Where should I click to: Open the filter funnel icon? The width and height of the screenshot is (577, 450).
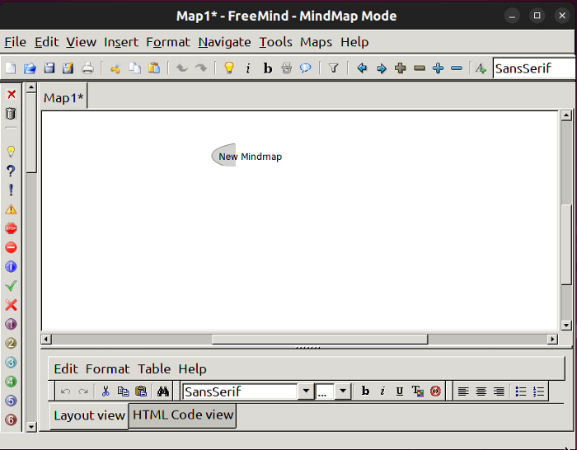pyautogui.click(x=333, y=68)
